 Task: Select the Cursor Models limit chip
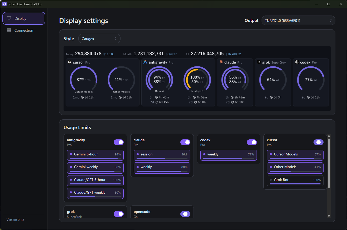tap(295, 155)
